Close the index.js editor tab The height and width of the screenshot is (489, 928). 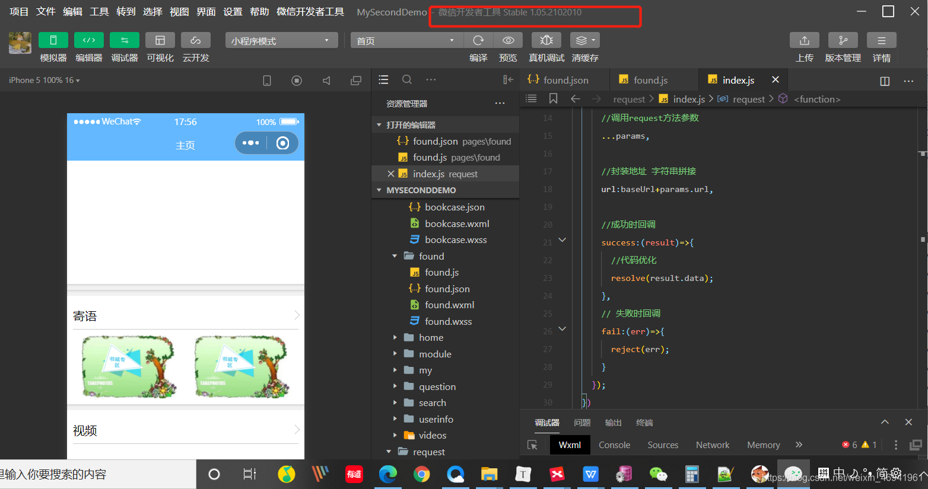pyautogui.click(x=775, y=79)
